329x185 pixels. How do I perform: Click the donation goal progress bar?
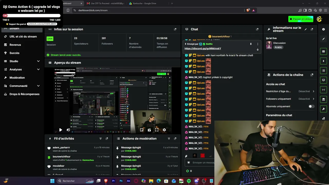click(32, 16)
